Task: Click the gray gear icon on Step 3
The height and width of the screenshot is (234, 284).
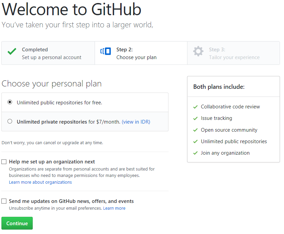Action: click(x=198, y=51)
